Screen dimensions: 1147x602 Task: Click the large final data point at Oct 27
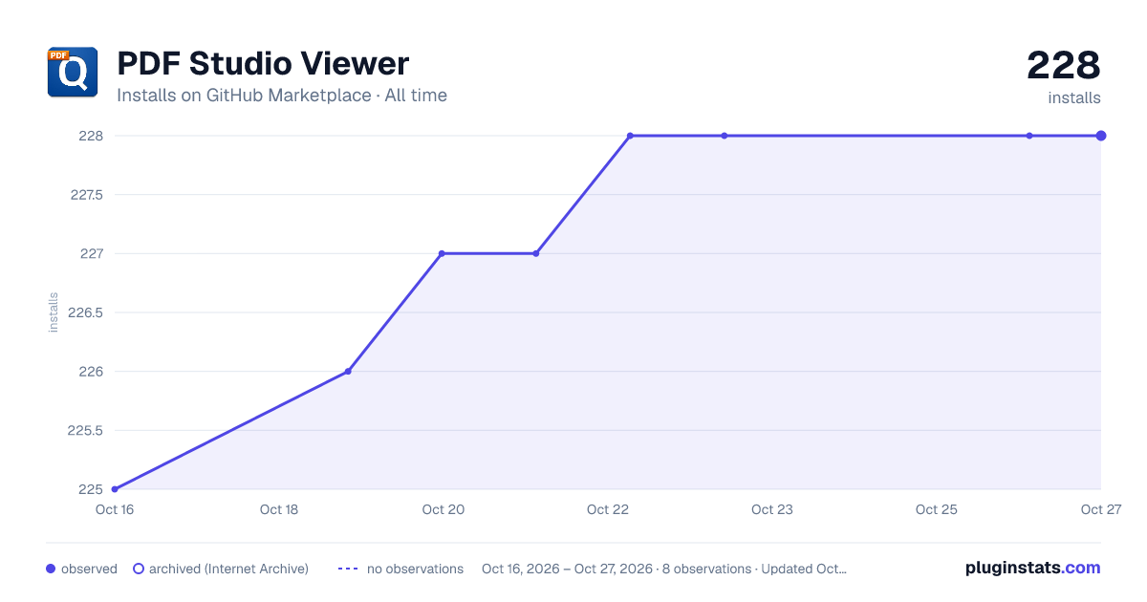click(1101, 136)
